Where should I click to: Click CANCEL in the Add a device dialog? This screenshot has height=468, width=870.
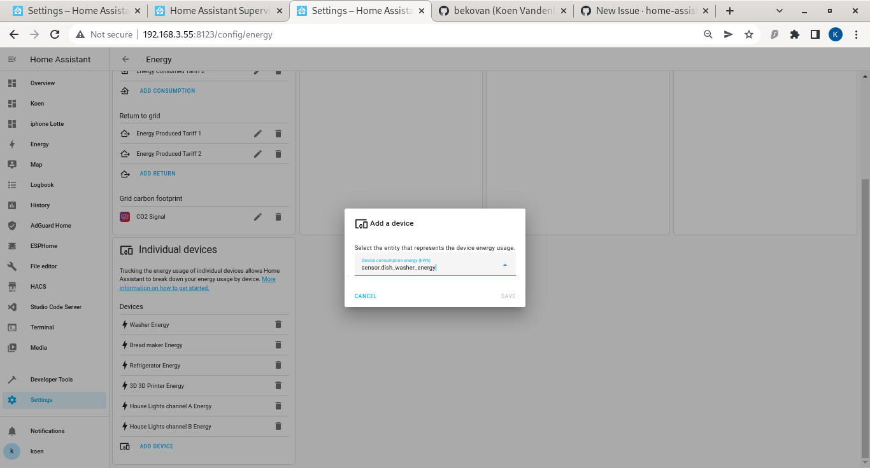point(365,296)
